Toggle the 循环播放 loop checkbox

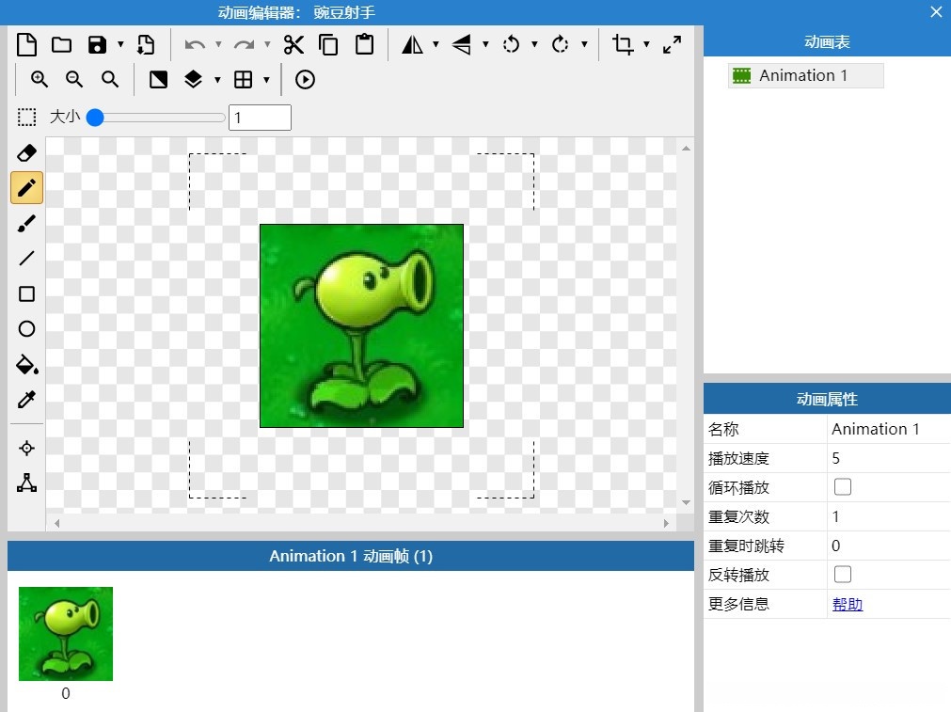[843, 487]
